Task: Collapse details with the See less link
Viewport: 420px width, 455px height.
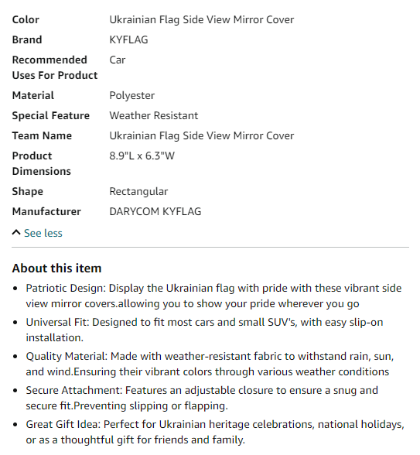Action: tap(43, 233)
